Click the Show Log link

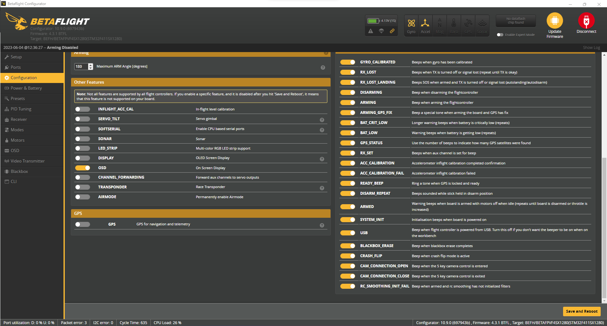(591, 48)
